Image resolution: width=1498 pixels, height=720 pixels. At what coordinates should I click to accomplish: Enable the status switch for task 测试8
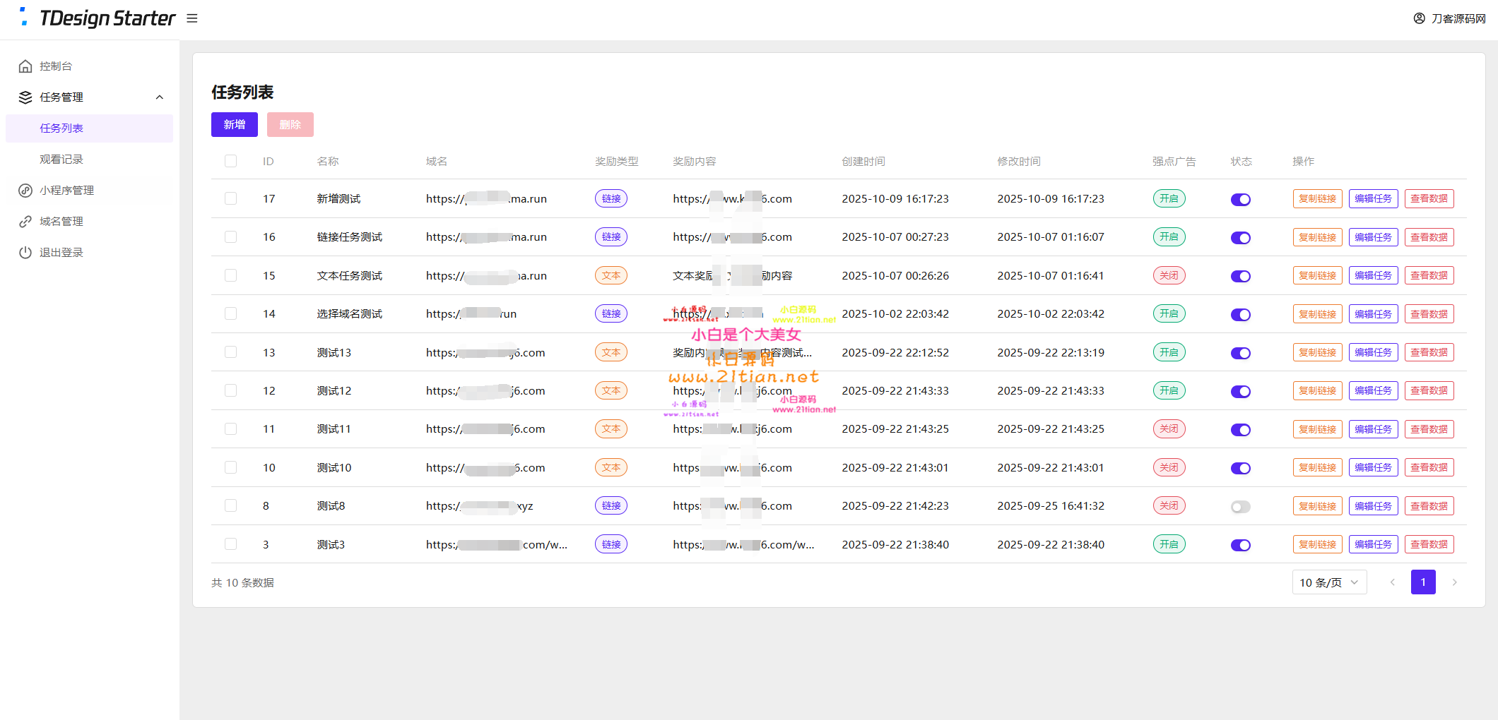point(1240,507)
